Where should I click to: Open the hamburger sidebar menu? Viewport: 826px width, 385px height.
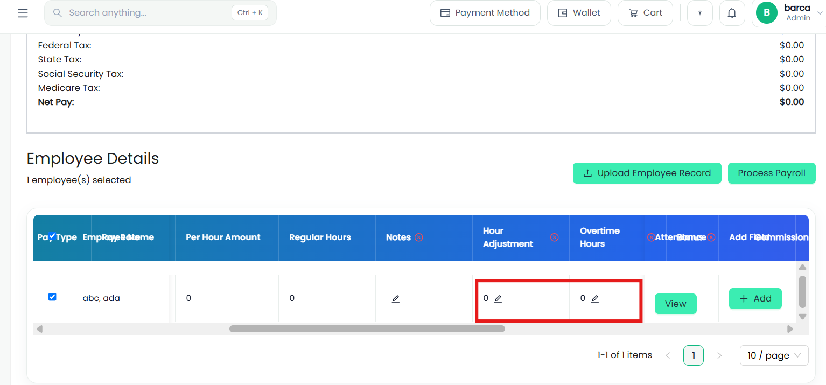pos(23,13)
